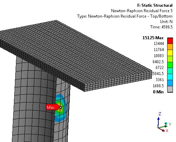176x142 pixels.
Task: Click the Time: 4599.5 label
Action: pos(161,27)
